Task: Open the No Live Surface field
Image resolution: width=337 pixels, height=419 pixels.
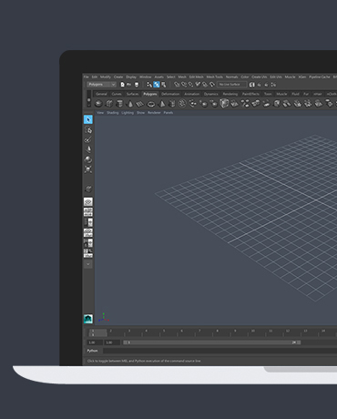Action: click(x=232, y=85)
